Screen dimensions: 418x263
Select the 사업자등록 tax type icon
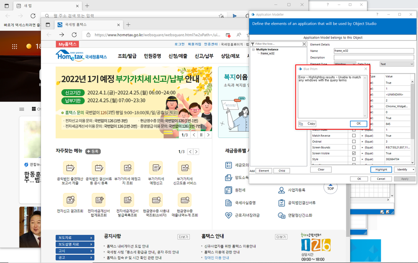click(282, 190)
